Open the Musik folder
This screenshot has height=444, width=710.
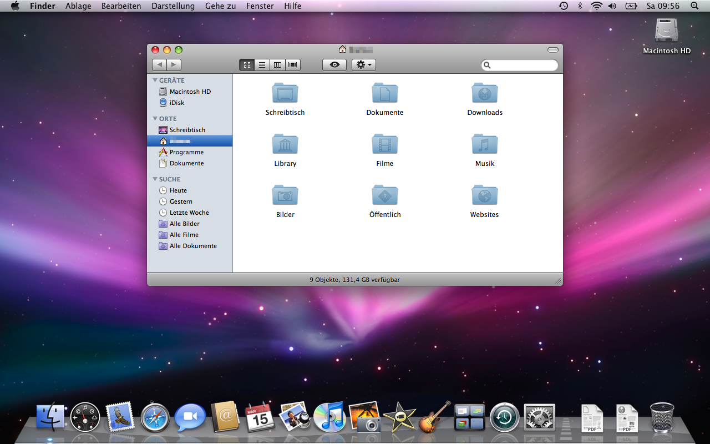tap(484, 144)
